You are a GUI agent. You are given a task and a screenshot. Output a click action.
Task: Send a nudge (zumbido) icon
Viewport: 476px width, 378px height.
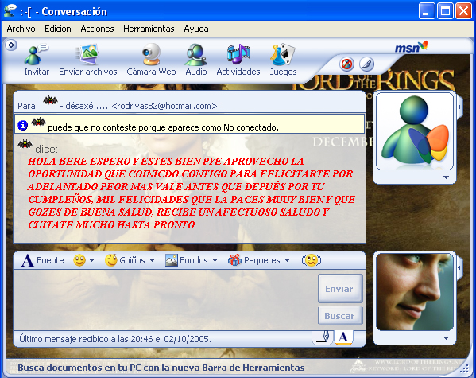(x=312, y=260)
